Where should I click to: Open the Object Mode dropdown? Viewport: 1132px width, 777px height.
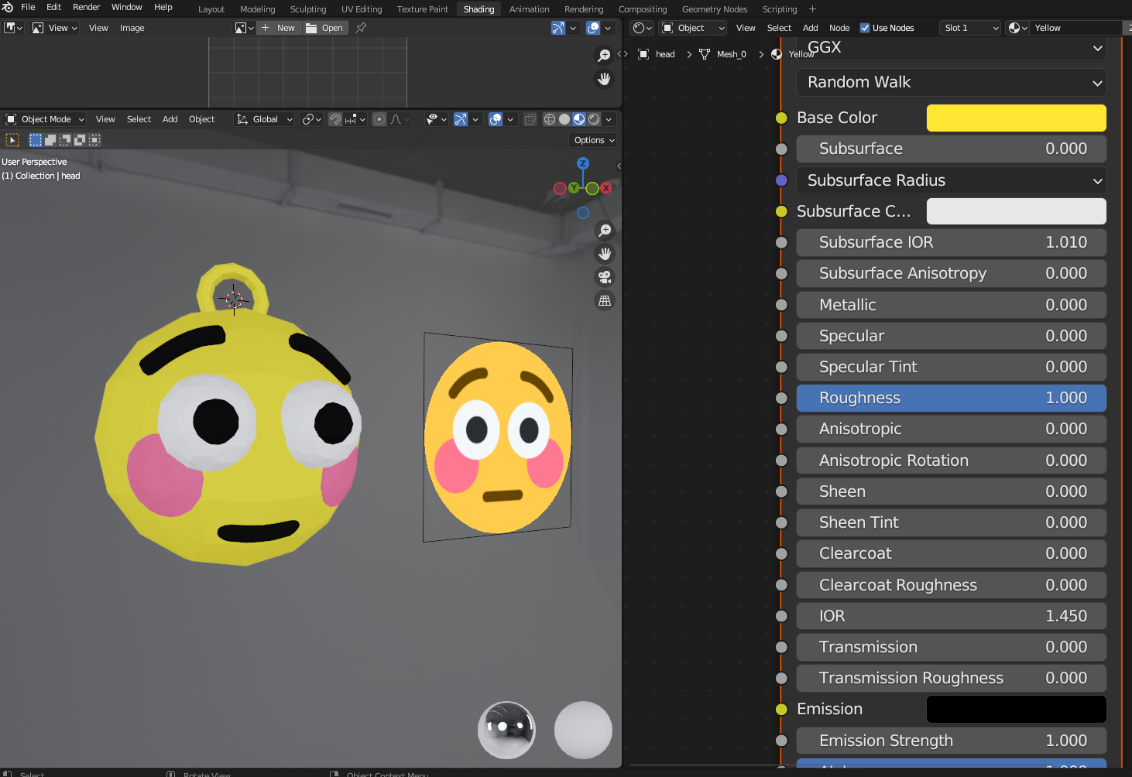[x=45, y=119]
